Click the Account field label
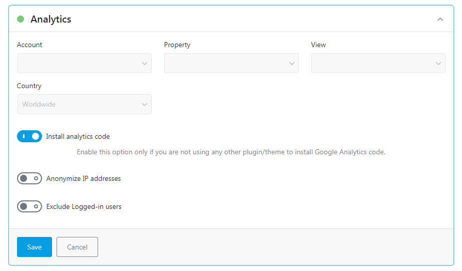Screen dimensions: 462x271 [30, 45]
